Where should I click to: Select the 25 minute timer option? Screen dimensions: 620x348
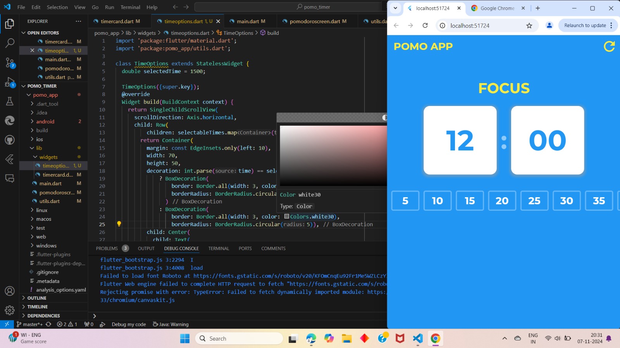tap(534, 201)
